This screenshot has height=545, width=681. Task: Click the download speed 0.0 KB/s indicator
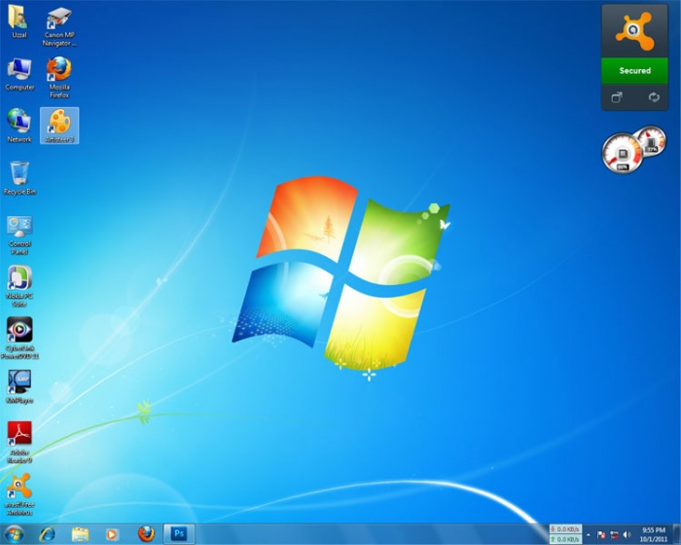[x=565, y=528]
